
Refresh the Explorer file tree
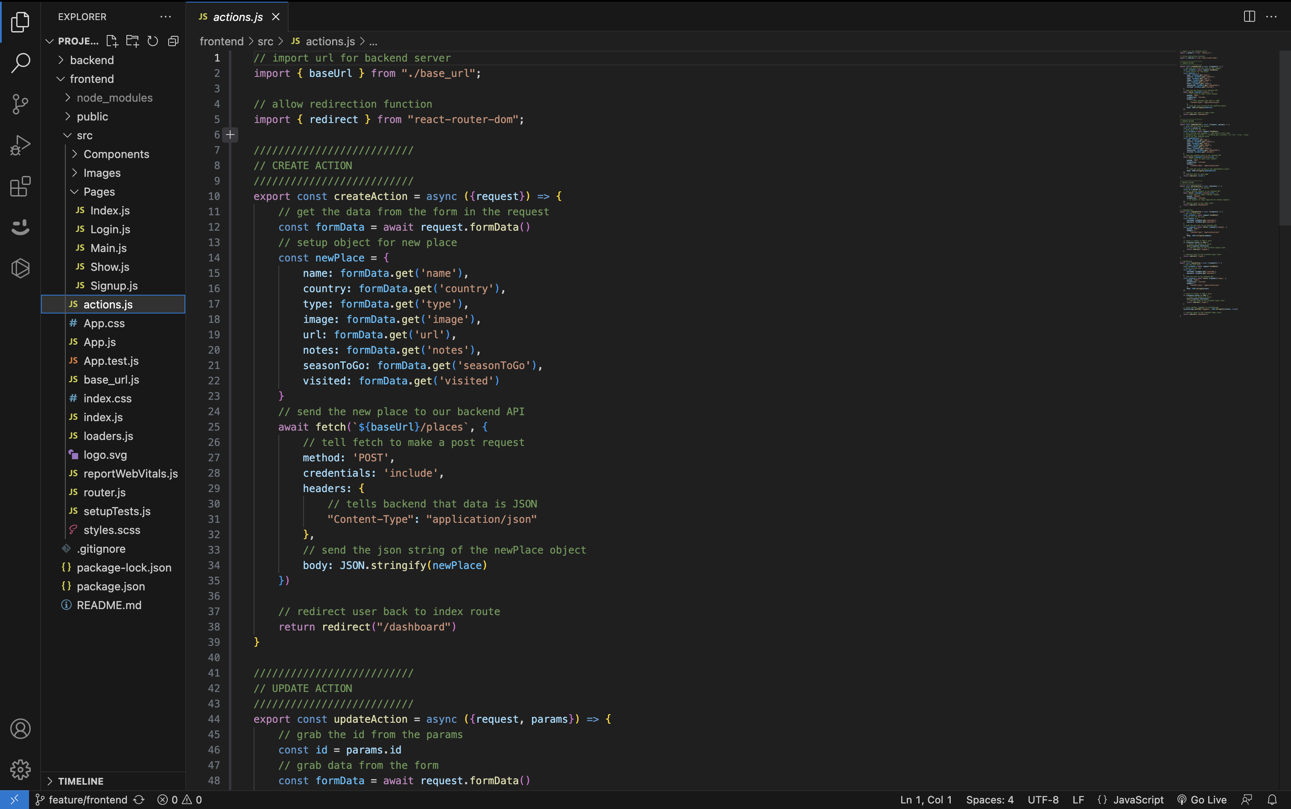(x=153, y=41)
